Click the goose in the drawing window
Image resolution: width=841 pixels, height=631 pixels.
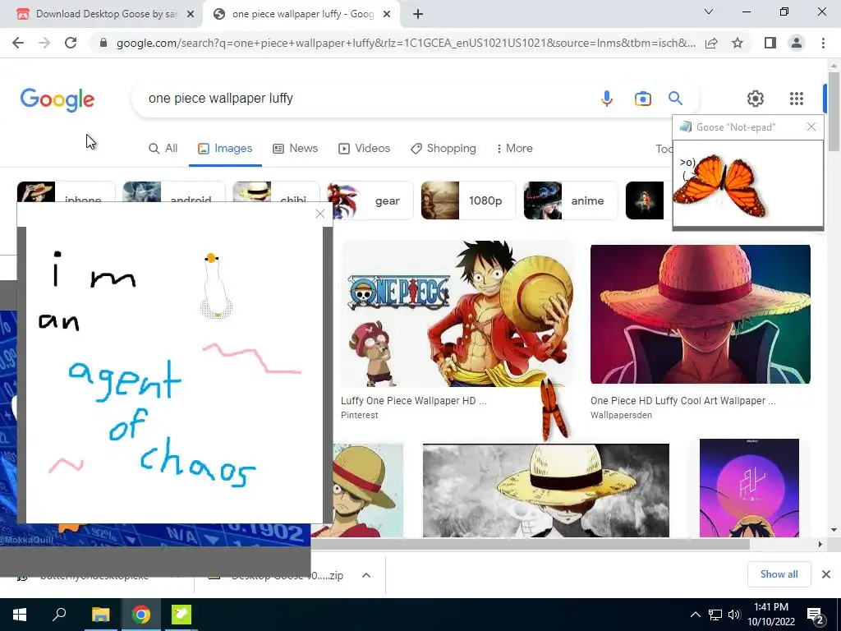216,286
